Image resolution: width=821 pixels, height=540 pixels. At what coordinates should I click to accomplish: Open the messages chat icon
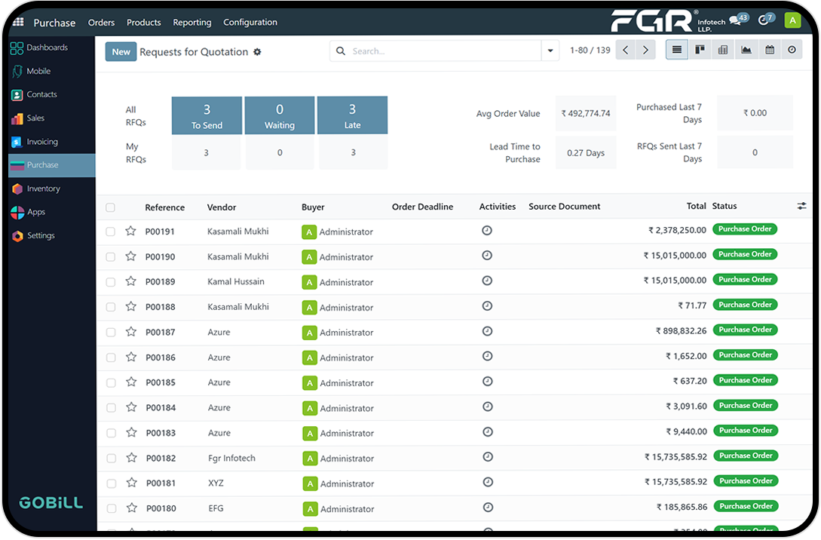tap(735, 20)
